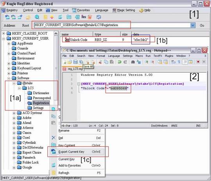Click the Show All Characters pilcrow icon

tap(179, 62)
